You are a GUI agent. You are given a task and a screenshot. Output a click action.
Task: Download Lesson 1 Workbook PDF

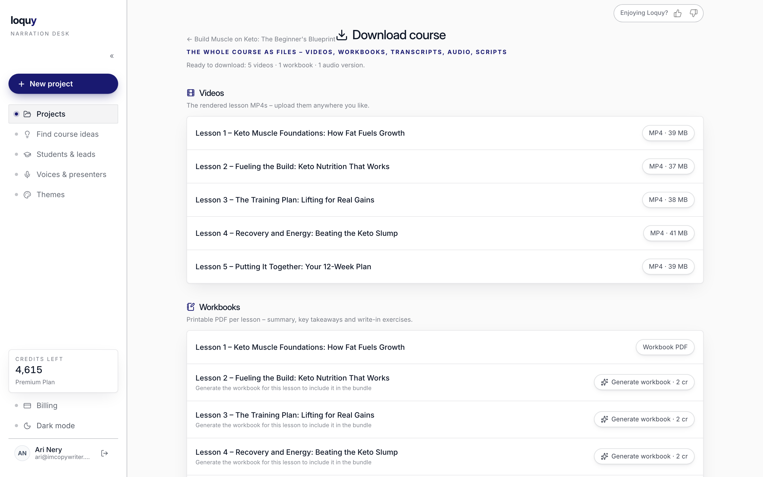coord(665,347)
